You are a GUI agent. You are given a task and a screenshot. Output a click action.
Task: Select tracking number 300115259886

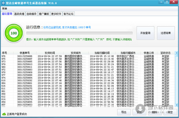click(25, 56)
